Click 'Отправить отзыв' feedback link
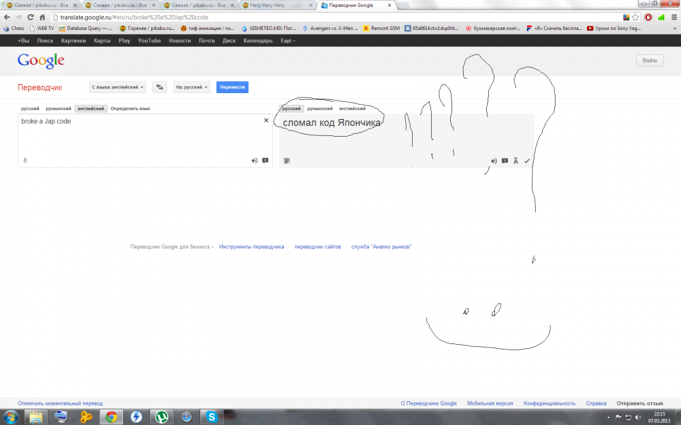The height and width of the screenshot is (425, 681). [639, 403]
